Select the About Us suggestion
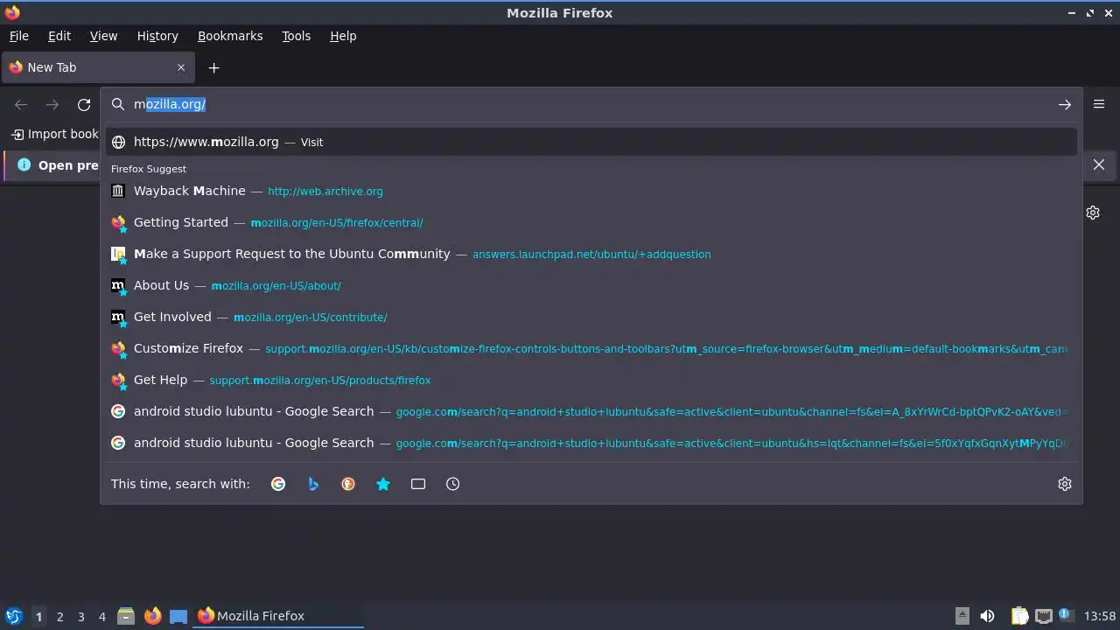Viewport: 1120px width, 630px height. coord(591,285)
